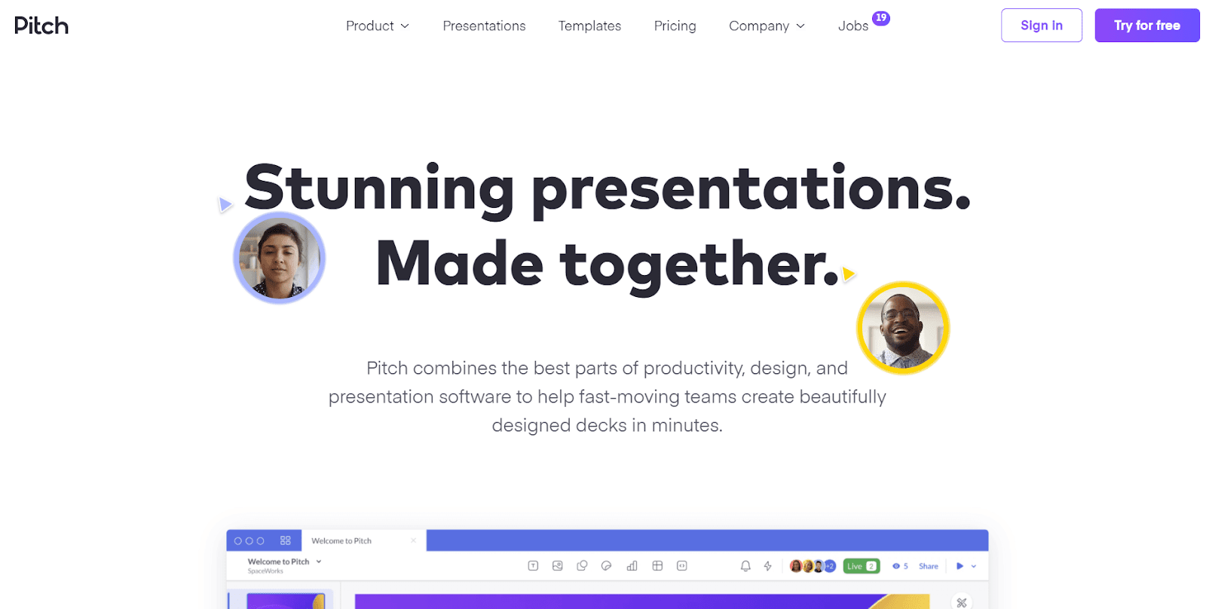Expand the play options chevron

pyautogui.click(x=974, y=566)
